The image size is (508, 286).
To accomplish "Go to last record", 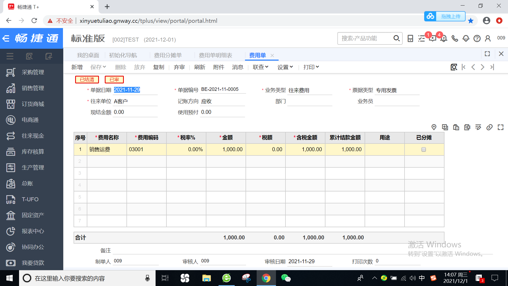I will coord(492,67).
